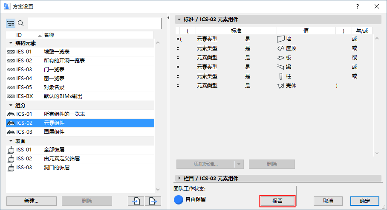Select the 窗一览表 scheme
Screen dimensions: 387x210
[x=80, y=78]
